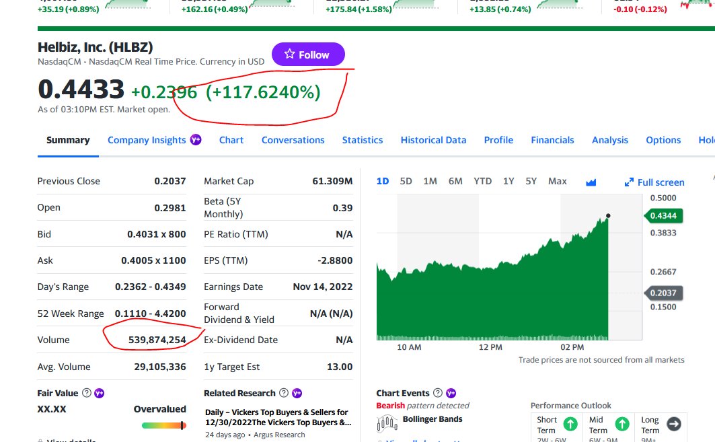Click the Bearish pattern detected text
715x442 pixels.
422,406
